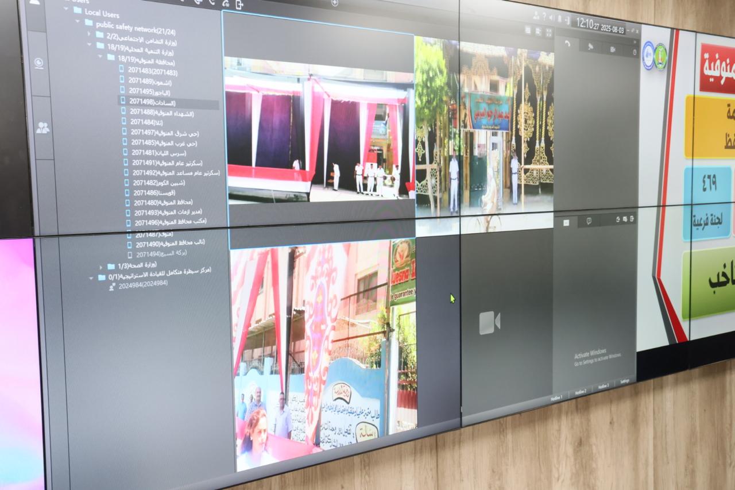
Task: Expand the 1/3 health ministry folder
Action: pyautogui.click(x=101, y=267)
